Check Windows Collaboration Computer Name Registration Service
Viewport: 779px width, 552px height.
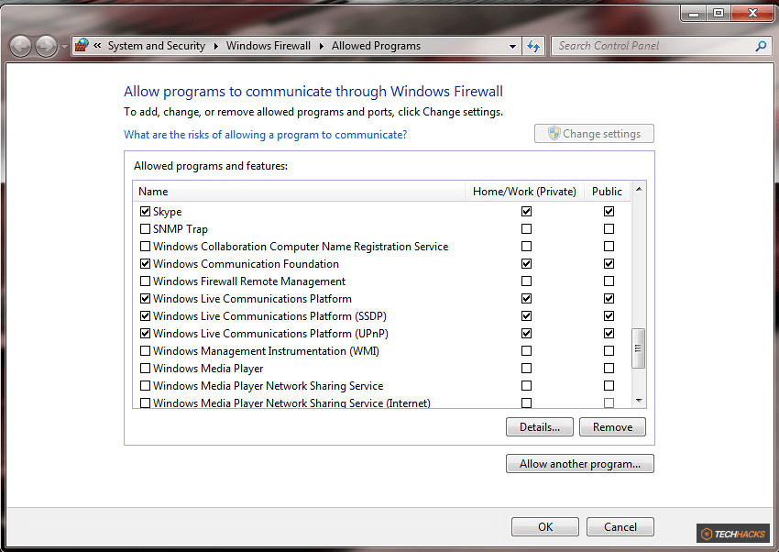coord(145,247)
